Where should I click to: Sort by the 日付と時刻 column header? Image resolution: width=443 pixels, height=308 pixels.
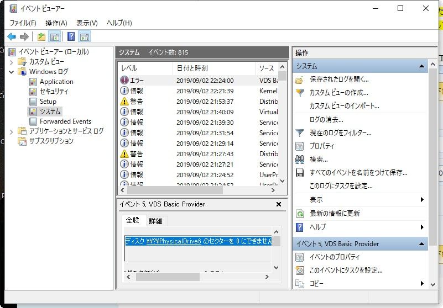tap(214, 68)
